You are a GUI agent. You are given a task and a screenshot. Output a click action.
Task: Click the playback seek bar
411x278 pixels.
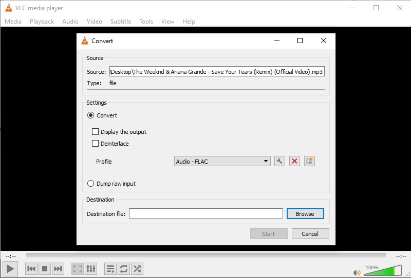pyautogui.click(x=206, y=255)
